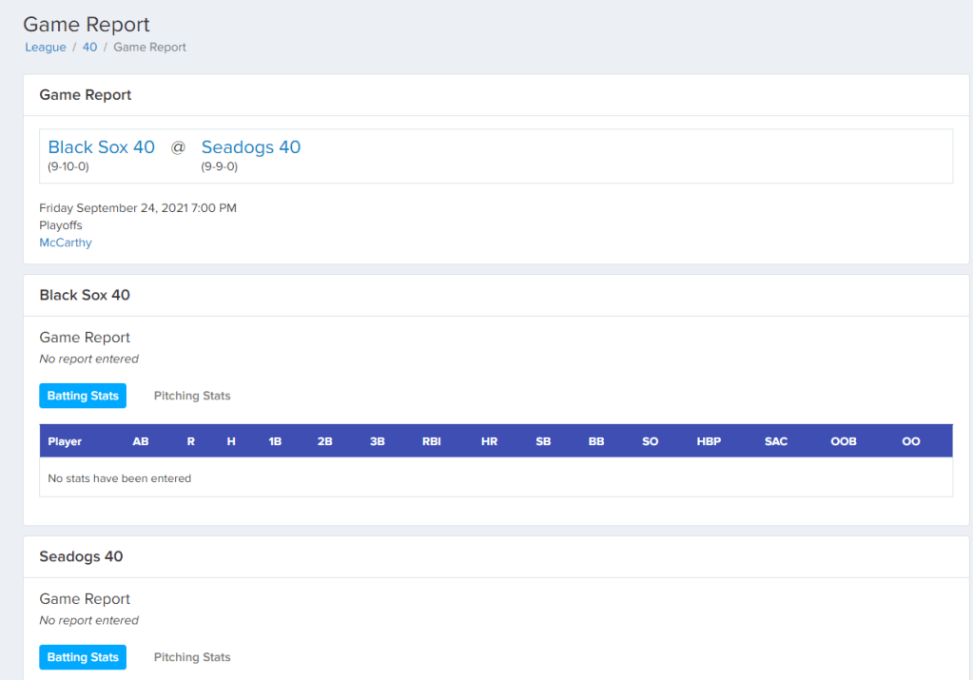The image size is (973, 680).
Task: Select the SB column header
Action: pos(543,441)
